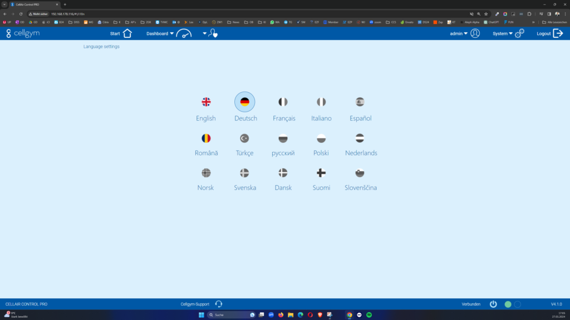
Task: Select Deutsch as the language
Action: tap(245, 102)
